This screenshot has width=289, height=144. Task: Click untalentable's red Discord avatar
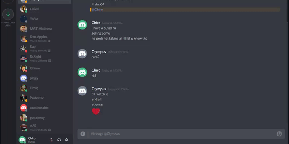coord(23,108)
